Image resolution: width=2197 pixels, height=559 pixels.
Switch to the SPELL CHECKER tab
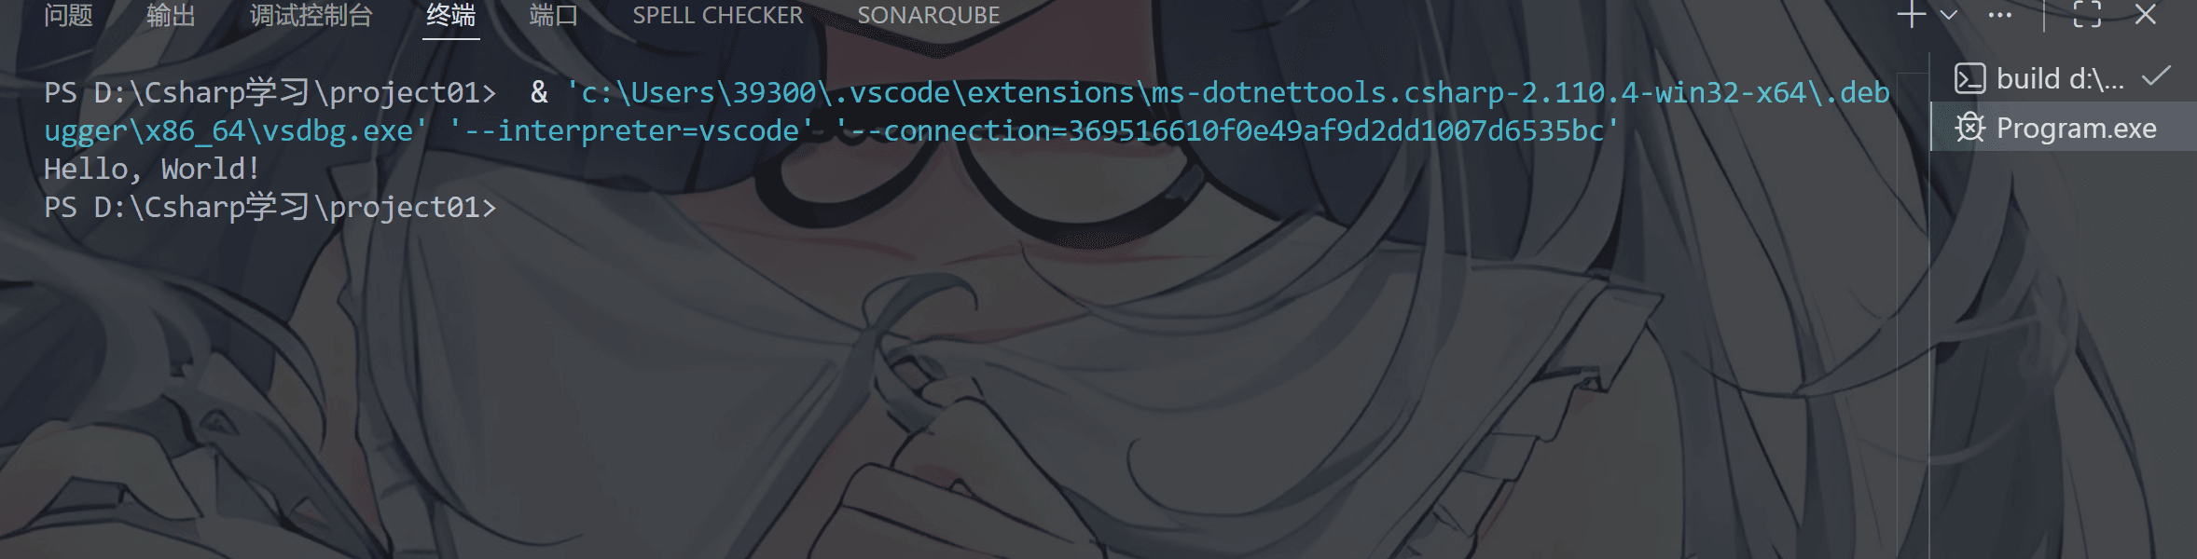pyautogui.click(x=718, y=15)
